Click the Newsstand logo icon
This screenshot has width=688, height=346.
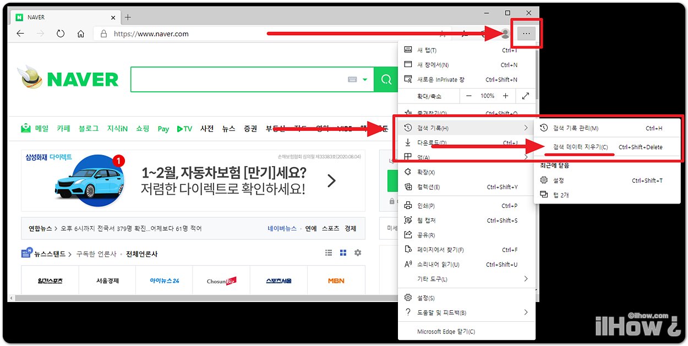pyautogui.click(x=26, y=253)
